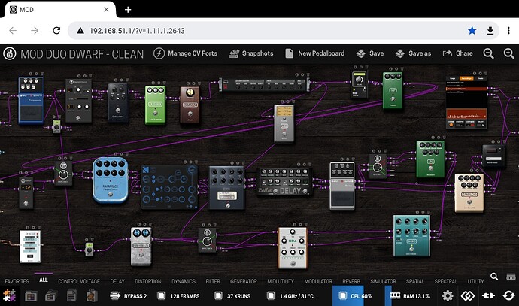The height and width of the screenshot is (306, 519).
Task: Bookmark this page with the star icon
Action: click(472, 30)
